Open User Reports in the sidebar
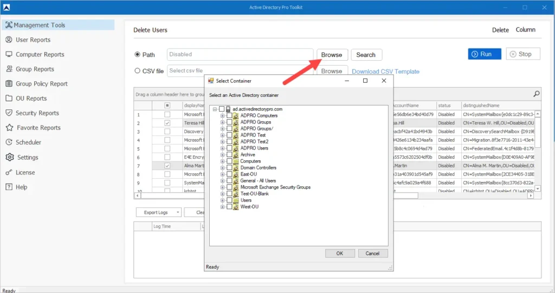The height and width of the screenshot is (293, 555). (x=33, y=40)
